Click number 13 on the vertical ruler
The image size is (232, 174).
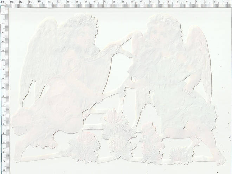(x=3, y=124)
